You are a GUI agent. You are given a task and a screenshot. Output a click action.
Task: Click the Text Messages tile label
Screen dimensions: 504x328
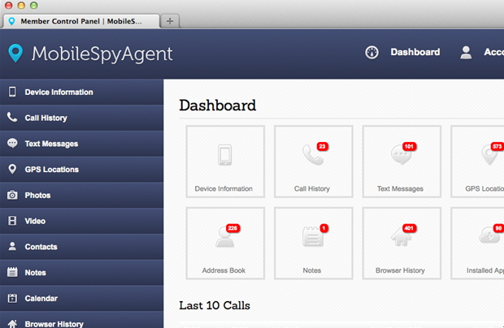(x=400, y=188)
